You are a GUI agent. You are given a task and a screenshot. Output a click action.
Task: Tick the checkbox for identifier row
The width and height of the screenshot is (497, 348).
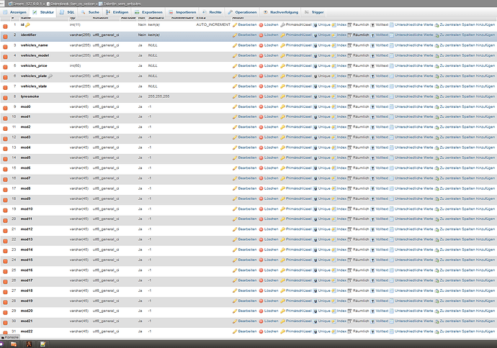(5, 37)
